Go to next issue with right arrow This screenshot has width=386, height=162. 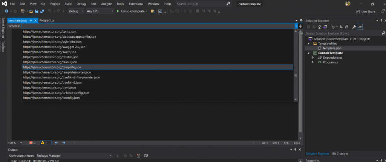(64, 143)
